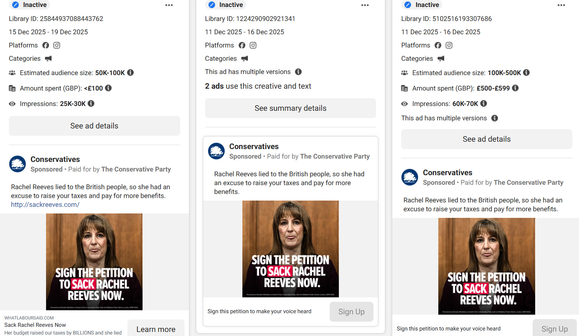This screenshot has height=336, width=579.
Task: Click See ad details for ad 5102516193307686
Action: point(487,139)
